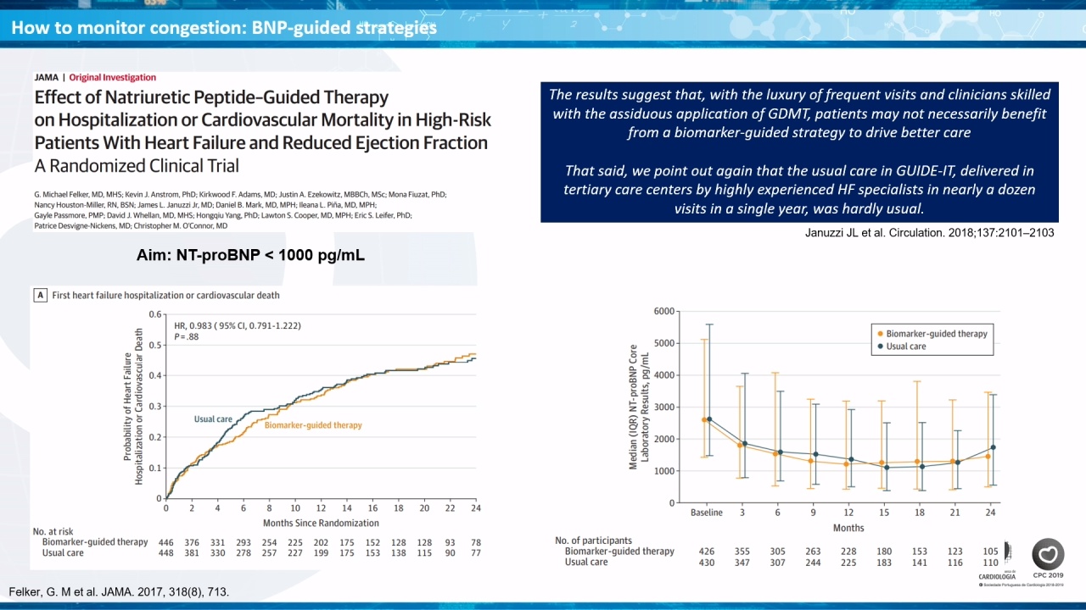
Task: Click the 'Baseline' x-axis tick label
Action: coord(706,513)
